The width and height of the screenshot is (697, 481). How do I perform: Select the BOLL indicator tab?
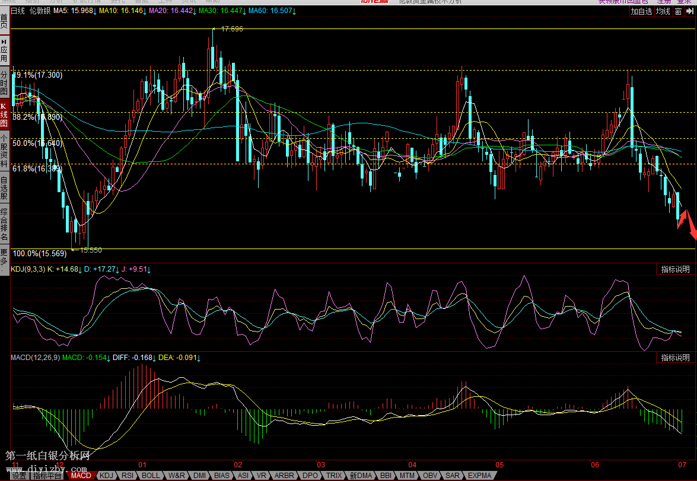point(151,476)
